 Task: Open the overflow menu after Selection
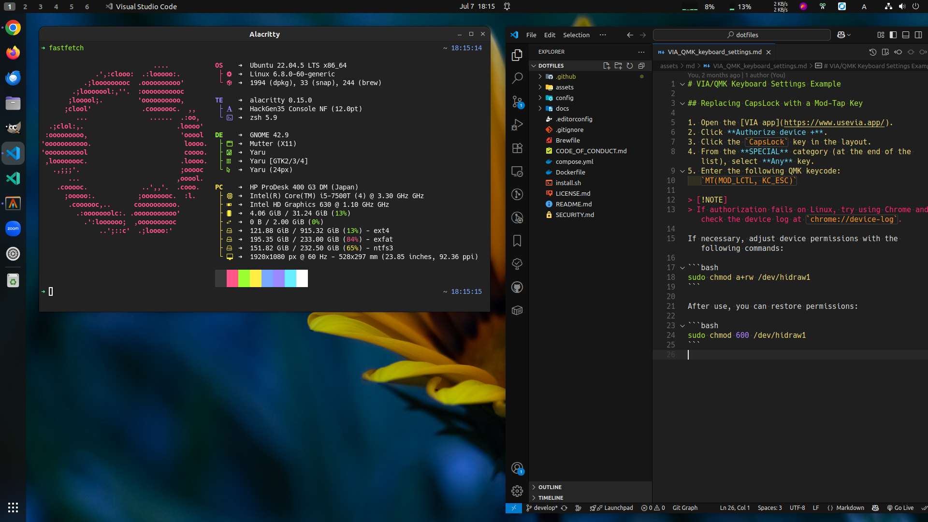click(603, 35)
